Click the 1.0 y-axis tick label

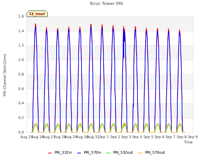(21, 60)
